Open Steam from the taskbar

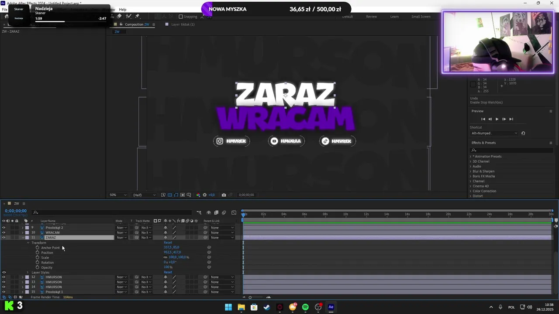pos(267,307)
